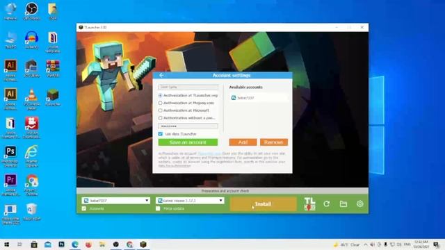Screen dimensions: 445x250
Task: Select the Chrome desktop shortcut
Action: tap(31, 185)
